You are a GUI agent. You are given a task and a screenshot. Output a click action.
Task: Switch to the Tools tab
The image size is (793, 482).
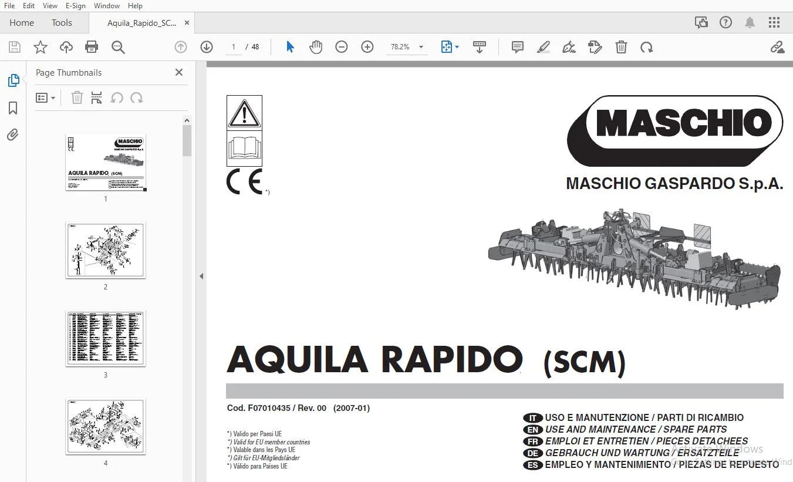(62, 23)
